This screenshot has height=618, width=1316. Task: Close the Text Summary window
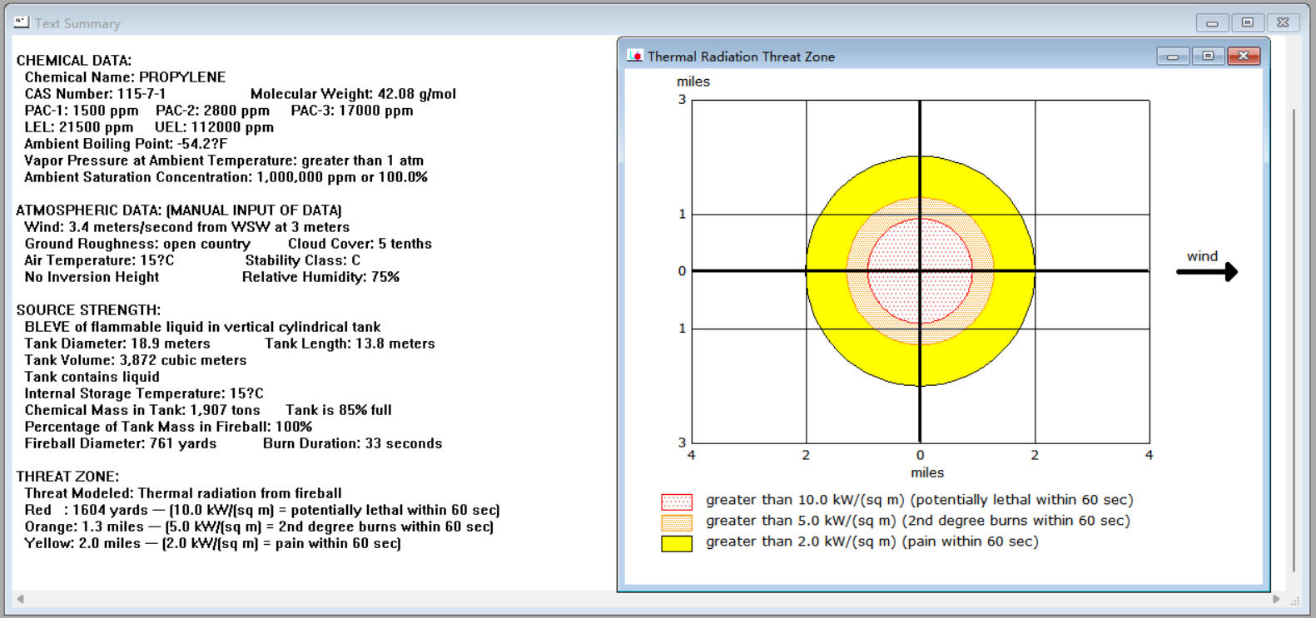pos(1283,22)
